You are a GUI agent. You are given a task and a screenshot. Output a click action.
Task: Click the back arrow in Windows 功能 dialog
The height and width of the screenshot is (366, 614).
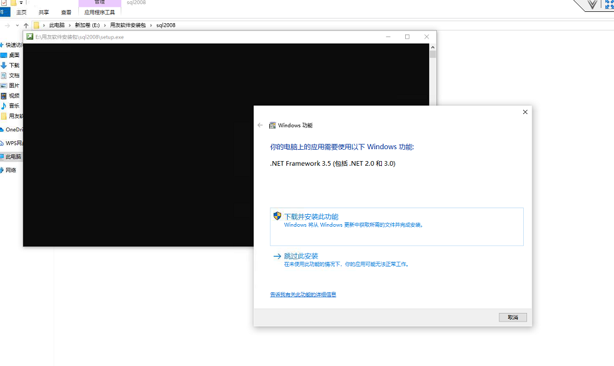(x=260, y=125)
